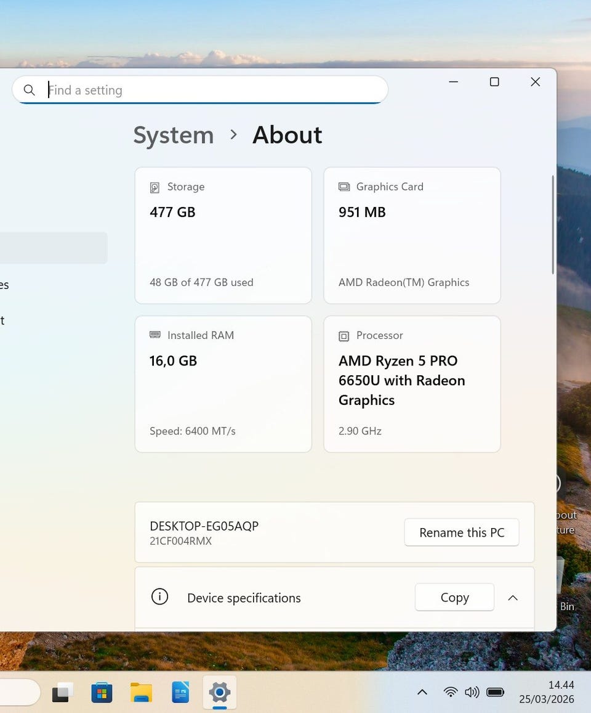Click the taskbar search box
591x713 pixels.
click(20, 693)
